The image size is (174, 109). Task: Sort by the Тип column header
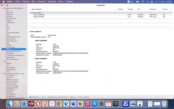tap(139, 9)
